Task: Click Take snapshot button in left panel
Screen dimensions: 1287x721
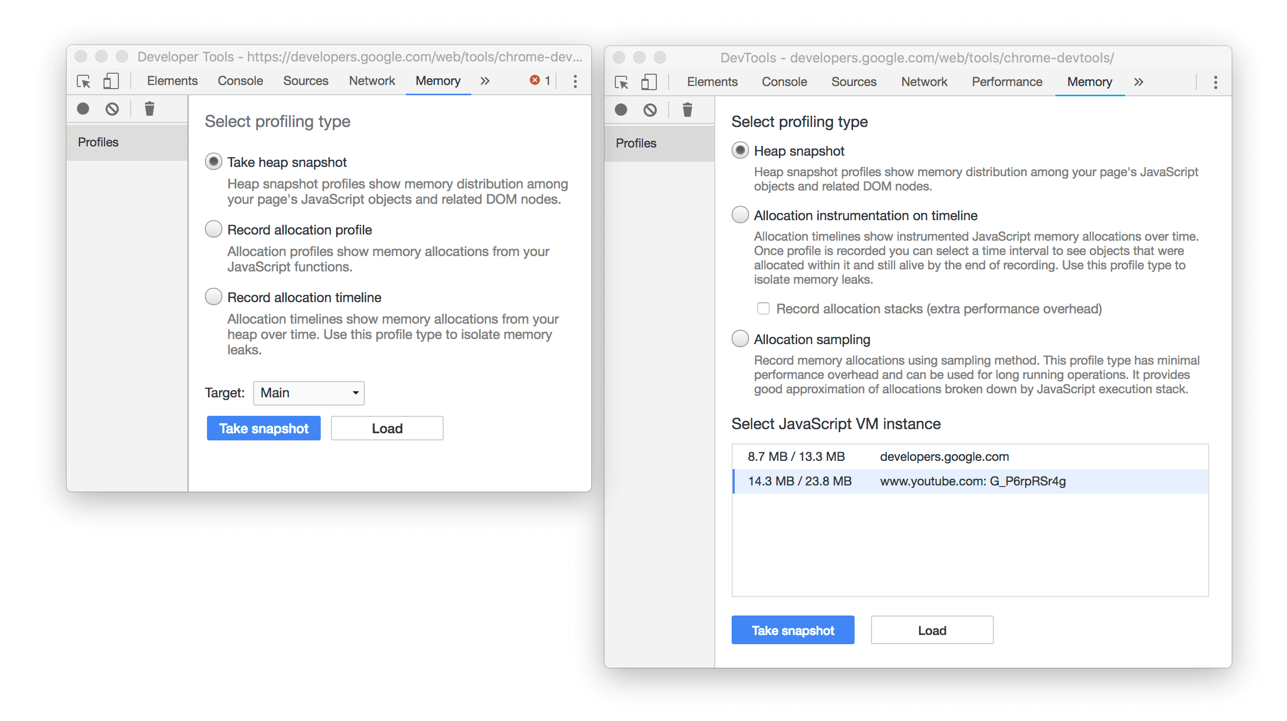Action: click(262, 428)
